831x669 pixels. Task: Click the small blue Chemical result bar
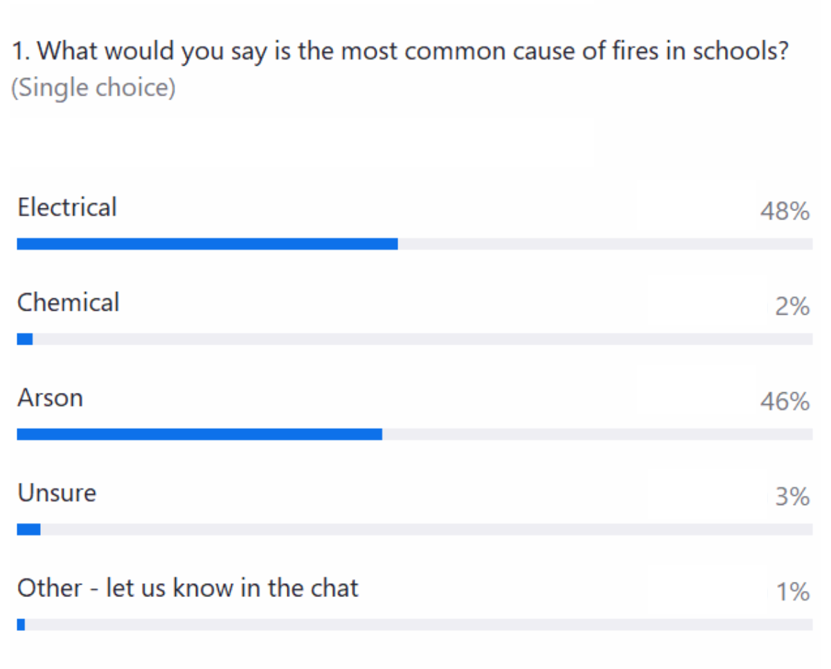25,339
